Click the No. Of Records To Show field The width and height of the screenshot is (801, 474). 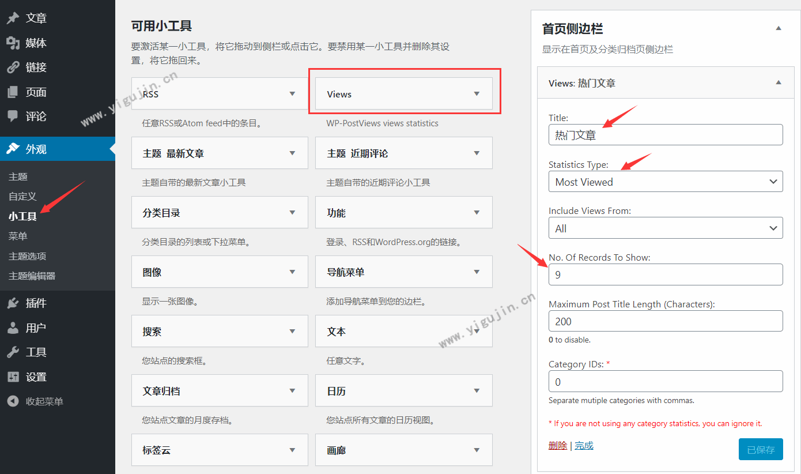tap(665, 274)
